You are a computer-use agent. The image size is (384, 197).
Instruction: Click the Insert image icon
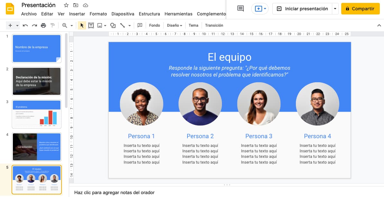[x=100, y=25]
